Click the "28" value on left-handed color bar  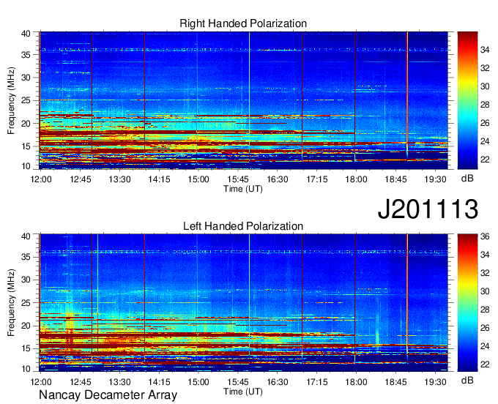[x=485, y=310]
